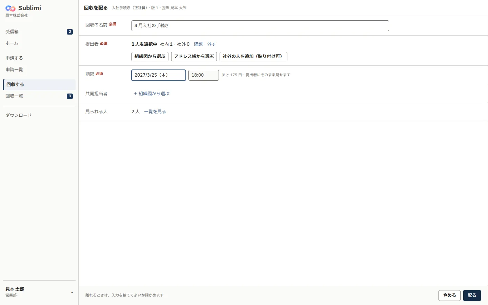Open 受信箱 in the sidebar

point(39,32)
